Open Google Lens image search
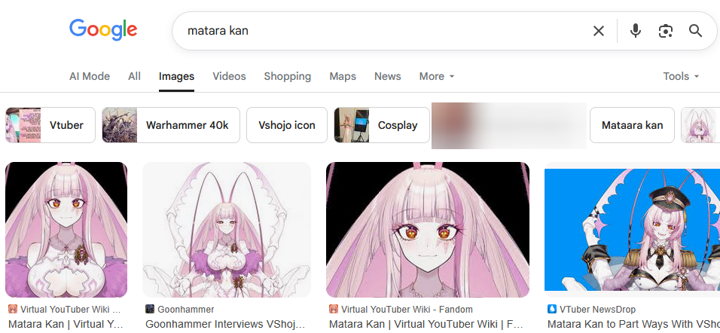 click(665, 31)
